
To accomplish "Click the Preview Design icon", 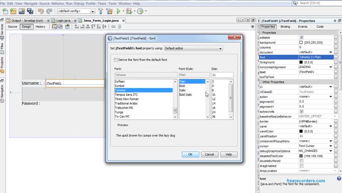I will pyautogui.click(x=68, y=27).
